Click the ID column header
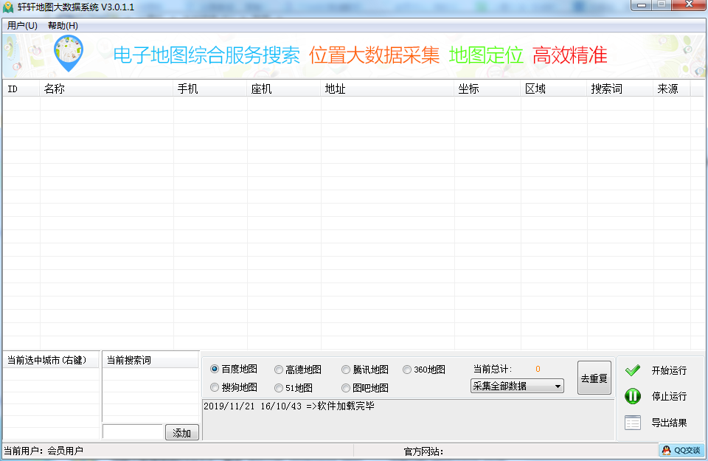Viewport: 708px width, 461px height. coord(21,89)
